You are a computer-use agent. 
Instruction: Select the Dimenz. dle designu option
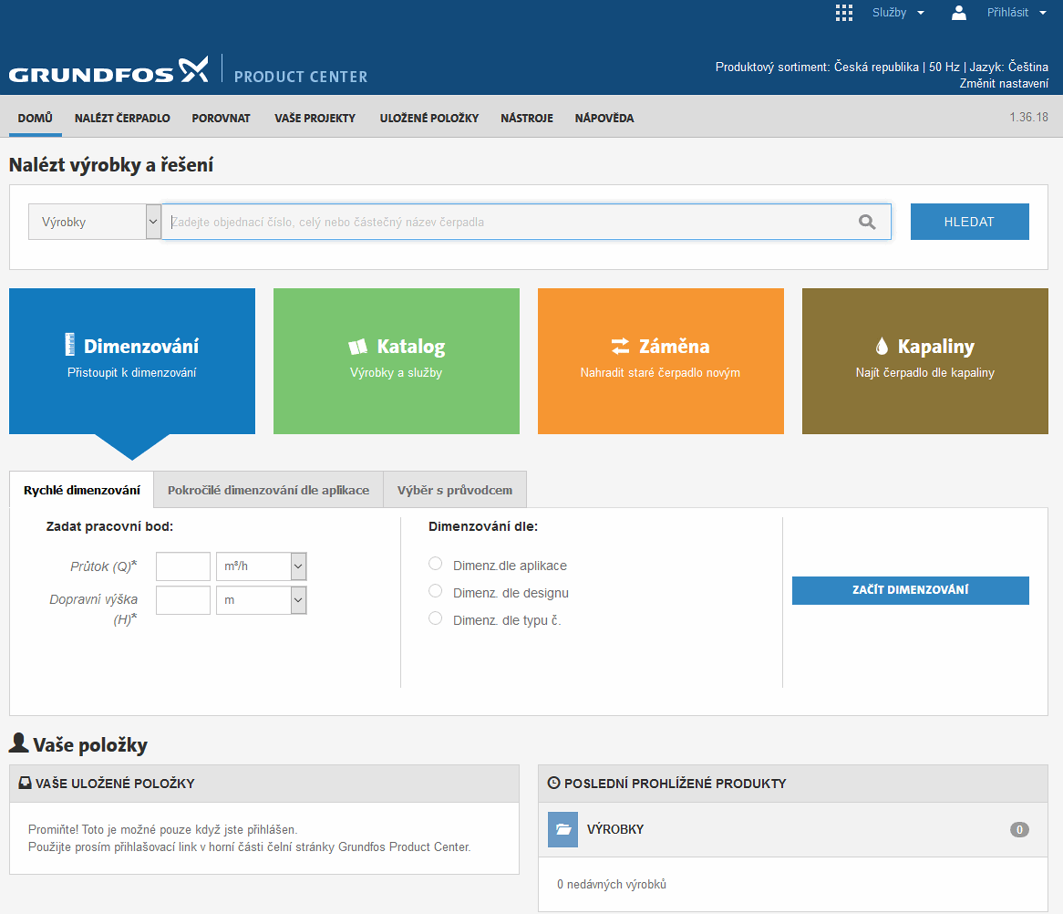(436, 591)
